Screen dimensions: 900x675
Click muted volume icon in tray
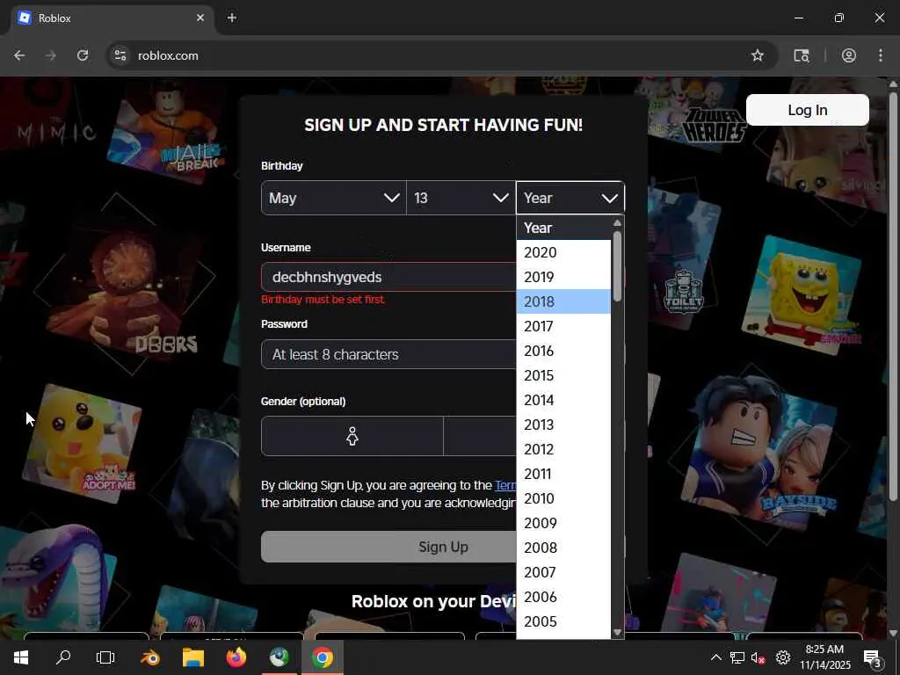758,657
